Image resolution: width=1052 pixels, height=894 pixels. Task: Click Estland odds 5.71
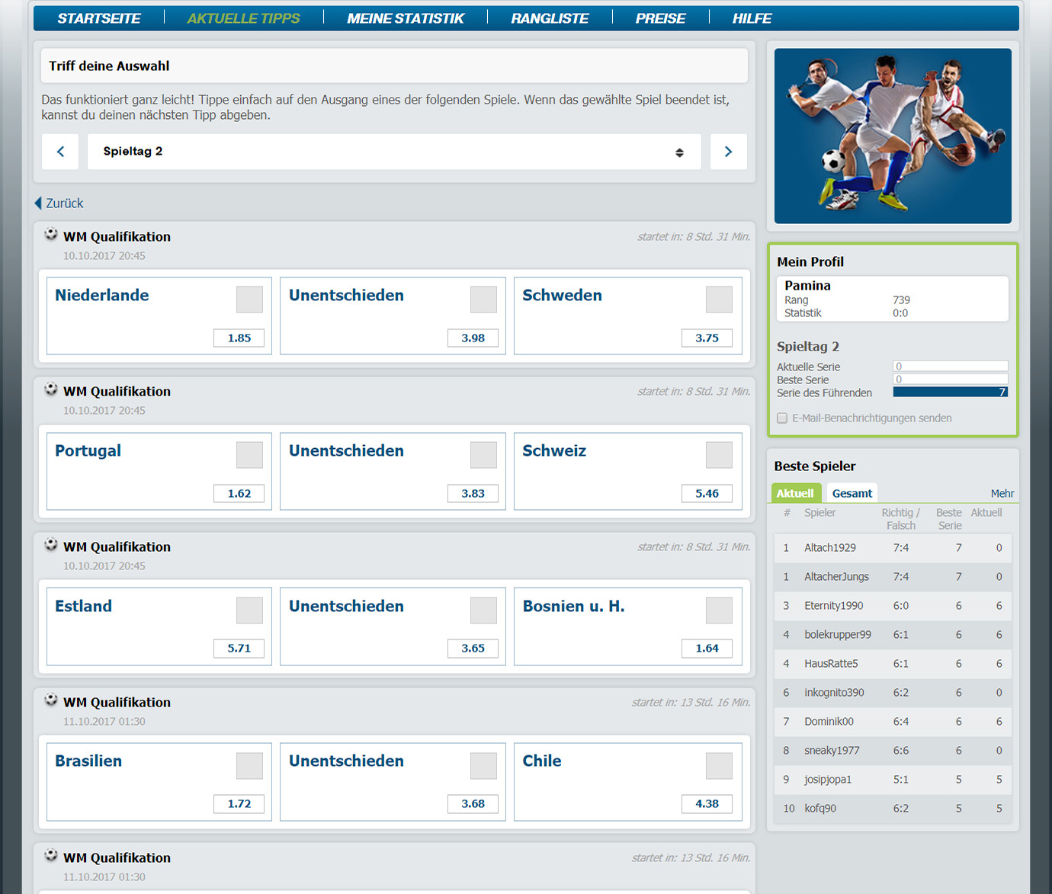coord(239,649)
